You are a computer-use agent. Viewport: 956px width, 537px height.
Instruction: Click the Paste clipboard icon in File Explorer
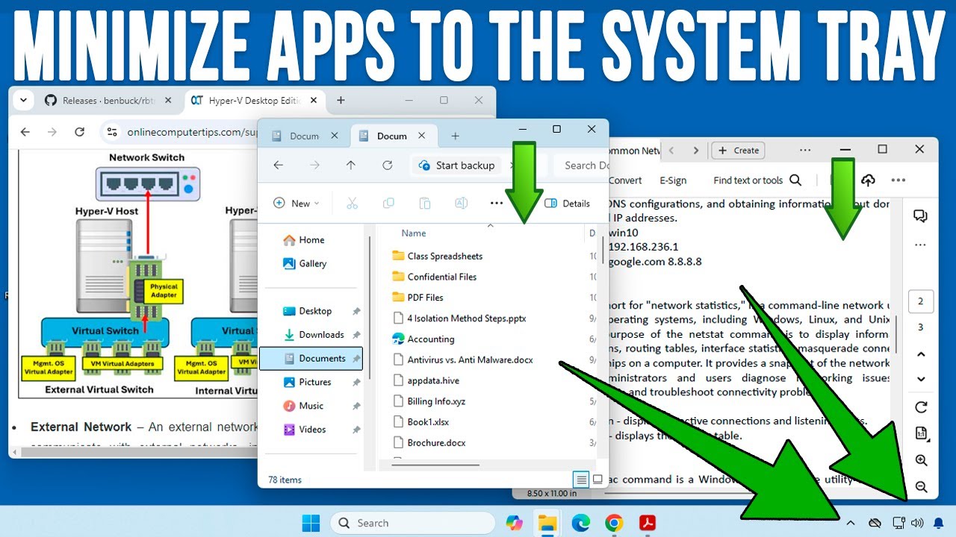424,203
